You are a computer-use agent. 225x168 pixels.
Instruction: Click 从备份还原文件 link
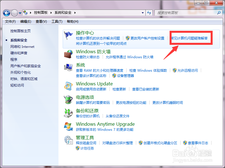(118, 116)
